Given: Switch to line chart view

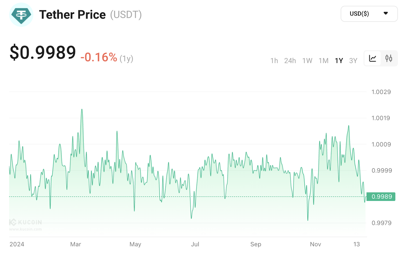Looking at the screenshot, I should tap(372, 58).
